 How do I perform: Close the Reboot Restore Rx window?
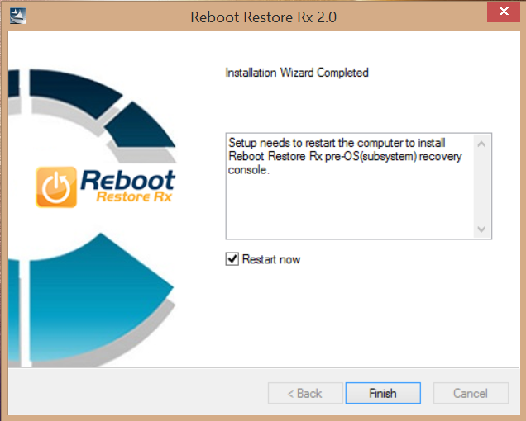click(503, 12)
